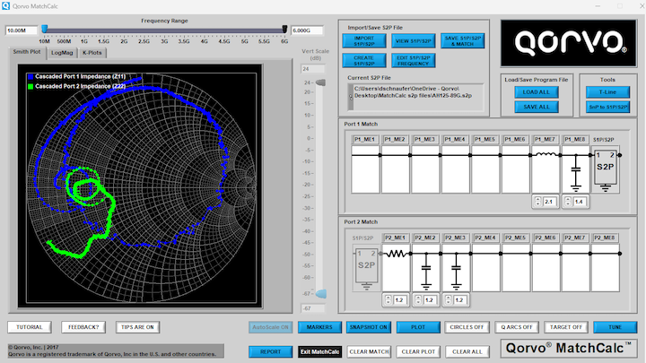Screen dimensions: 646x363
Task: Toggle the AutoScale ON button
Action: [270, 327]
